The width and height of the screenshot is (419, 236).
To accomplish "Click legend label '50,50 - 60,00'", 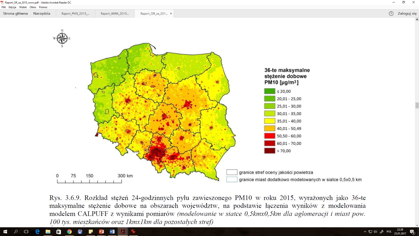I will point(289,136).
